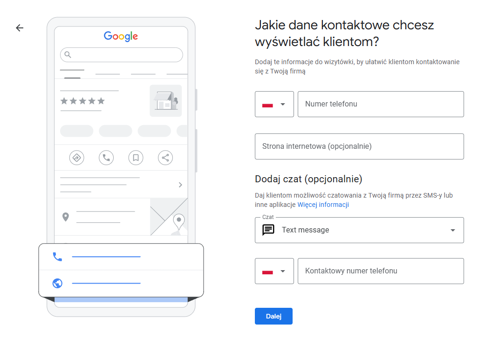Select the directions icon in phone preview
Image resolution: width=499 pixels, height=345 pixels.
76,158
